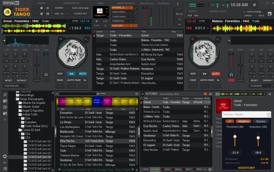Screen dimensions: 274x172
Task: Toggle right deck red AUTO button
Action: 216,74
